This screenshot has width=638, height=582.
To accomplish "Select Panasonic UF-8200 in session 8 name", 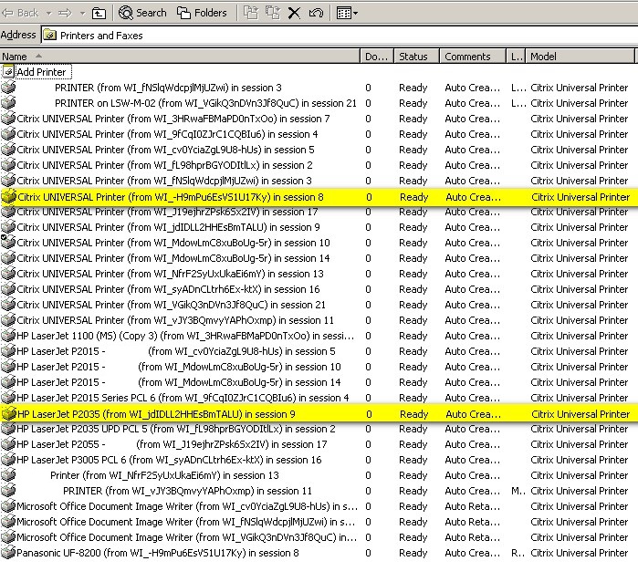I will click(x=158, y=553).
